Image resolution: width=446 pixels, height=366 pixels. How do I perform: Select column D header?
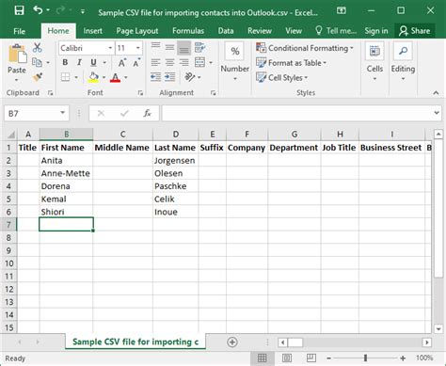tap(176, 135)
